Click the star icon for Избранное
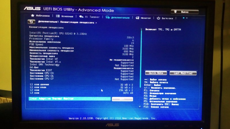This screenshot has height=129, width=230. pos(32,16)
